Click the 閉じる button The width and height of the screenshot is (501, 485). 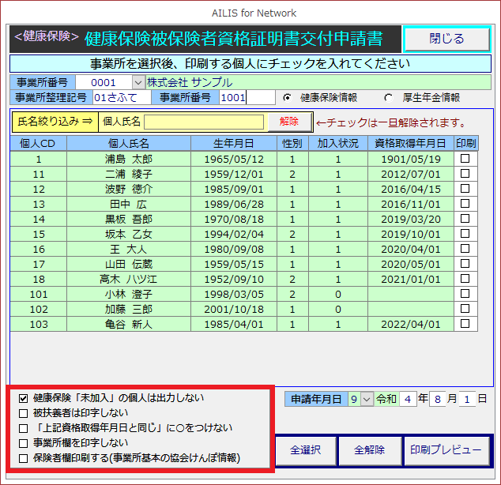[x=446, y=39]
